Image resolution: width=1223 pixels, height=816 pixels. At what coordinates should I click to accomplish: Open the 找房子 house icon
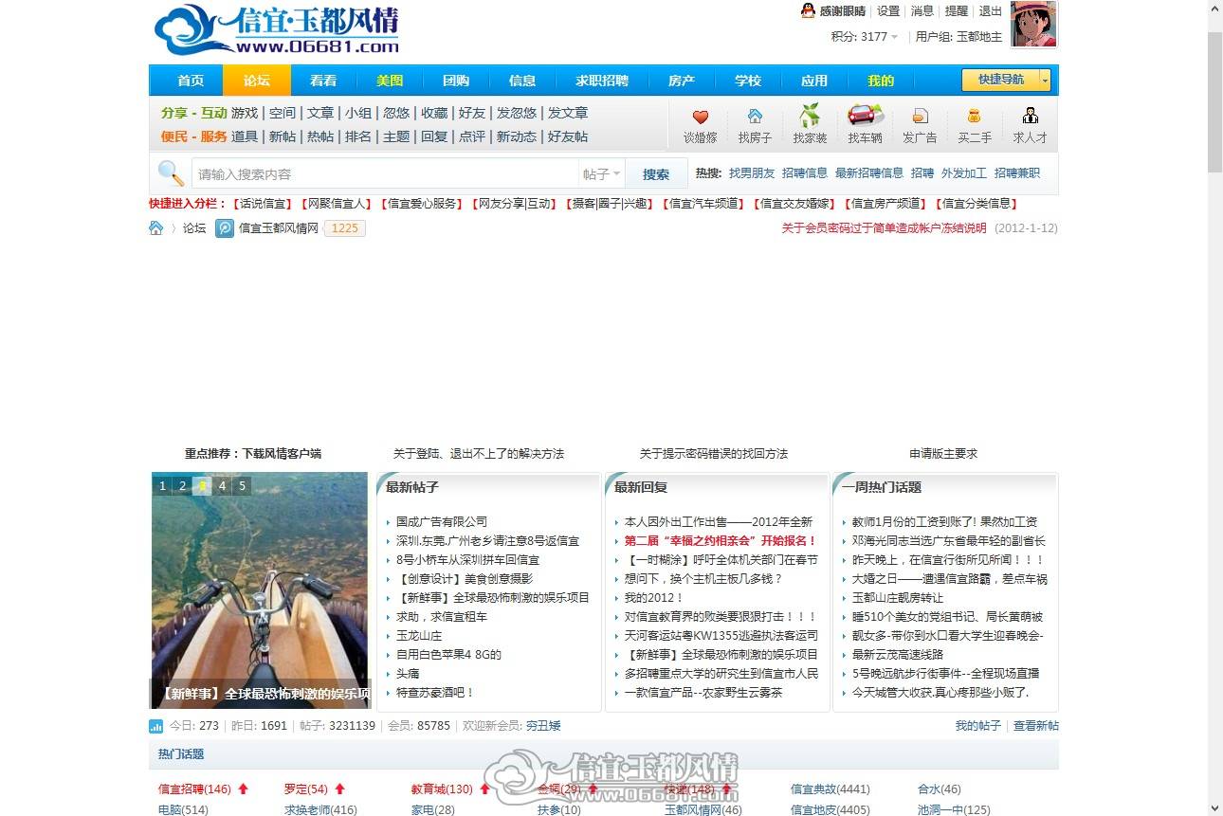(x=755, y=117)
